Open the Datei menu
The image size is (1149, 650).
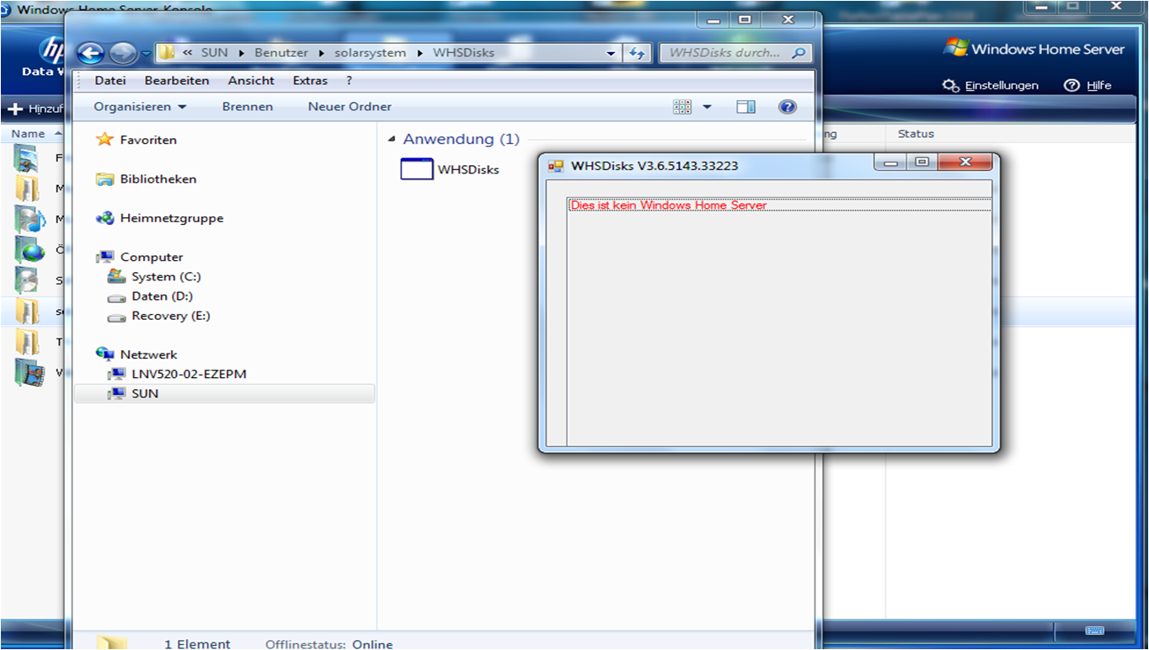coord(110,81)
